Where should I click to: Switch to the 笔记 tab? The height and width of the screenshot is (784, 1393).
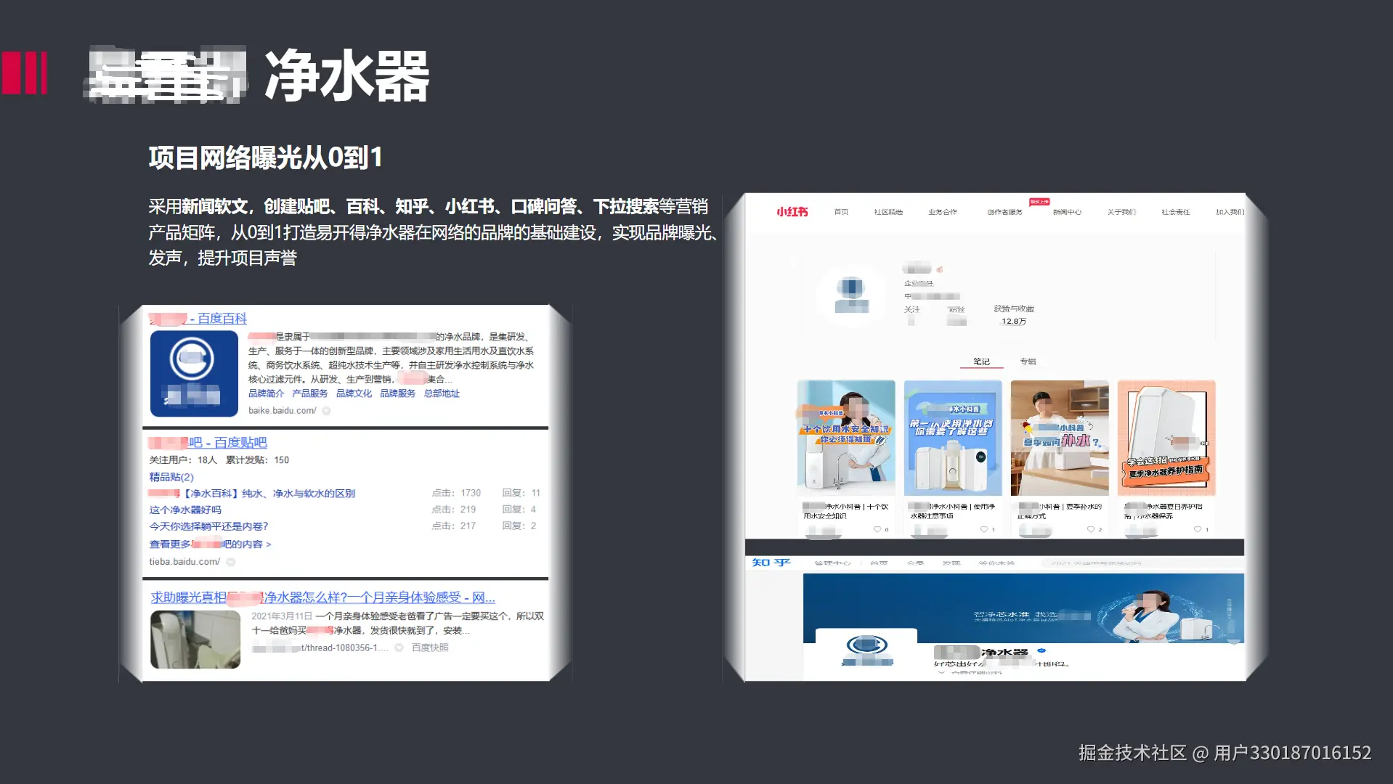(x=981, y=362)
